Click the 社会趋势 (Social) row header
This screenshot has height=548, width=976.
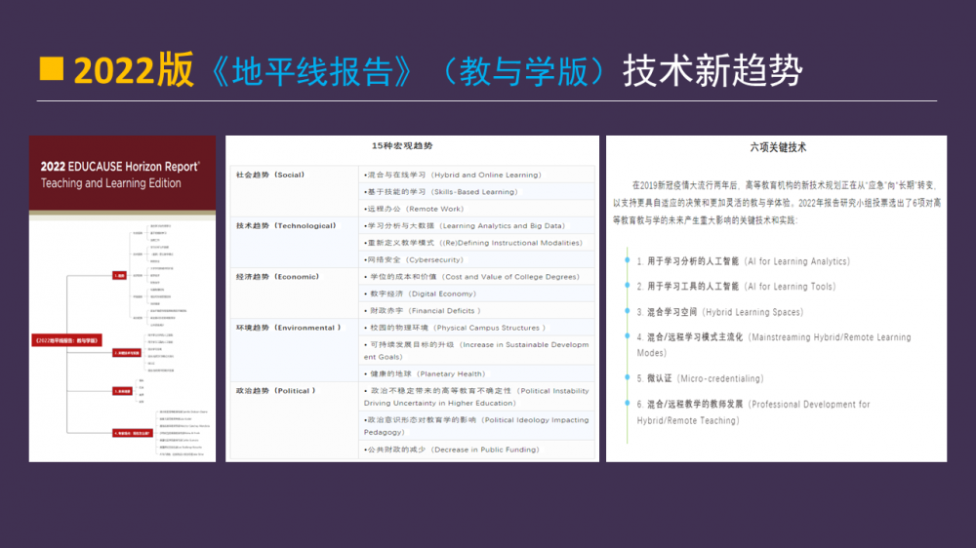tap(269, 176)
